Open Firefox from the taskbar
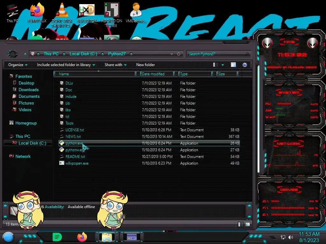Viewport: 326px width, 244px height. (82, 237)
